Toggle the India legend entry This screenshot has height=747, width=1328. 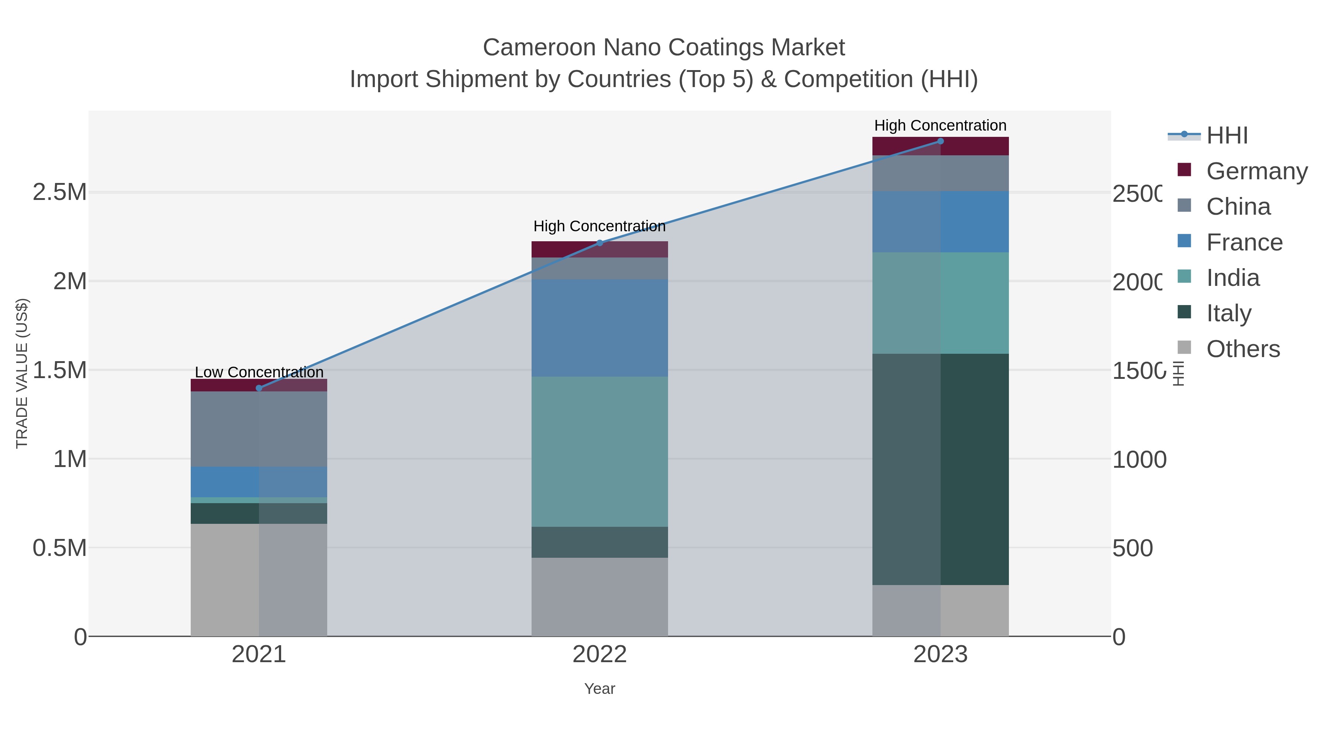[x=1219, y=277]
